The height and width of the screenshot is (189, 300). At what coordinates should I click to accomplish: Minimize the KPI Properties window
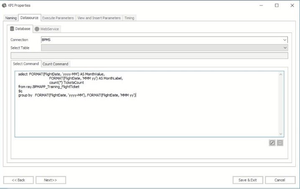tap(261, 5)
